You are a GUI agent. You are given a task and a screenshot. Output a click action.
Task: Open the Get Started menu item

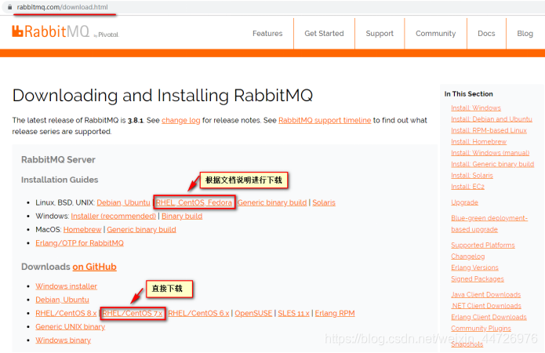pos(324,34)
